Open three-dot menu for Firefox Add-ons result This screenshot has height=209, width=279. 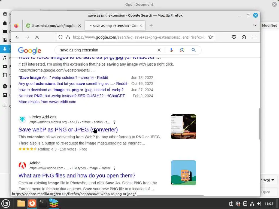(114, 122)
